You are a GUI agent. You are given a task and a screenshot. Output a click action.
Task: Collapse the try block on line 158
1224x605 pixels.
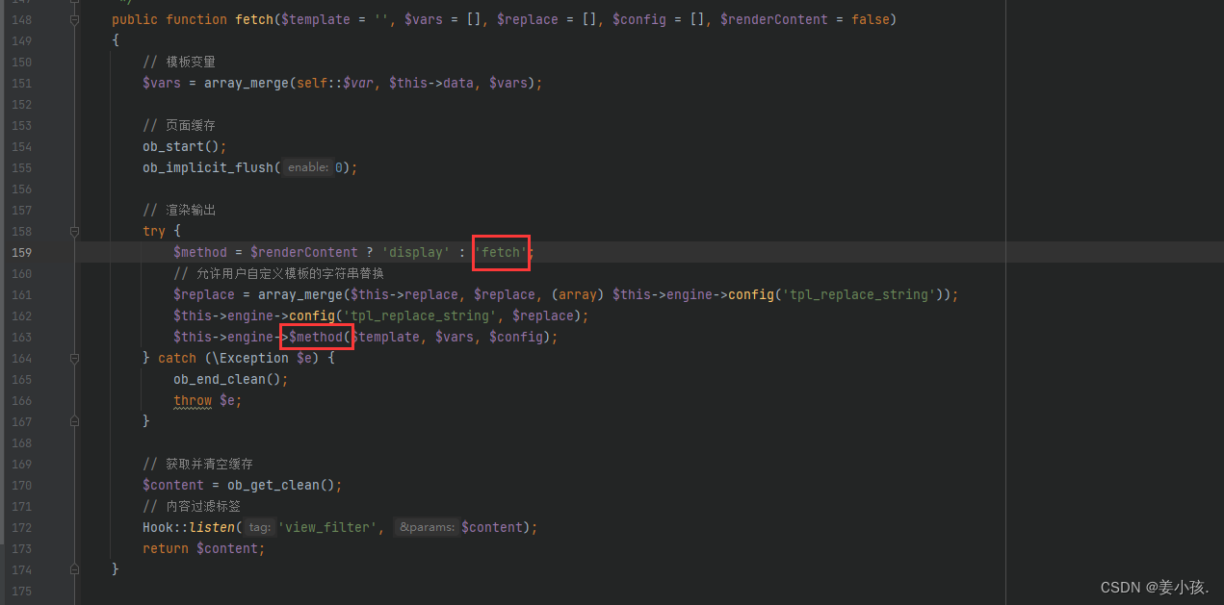click(74, 231)
